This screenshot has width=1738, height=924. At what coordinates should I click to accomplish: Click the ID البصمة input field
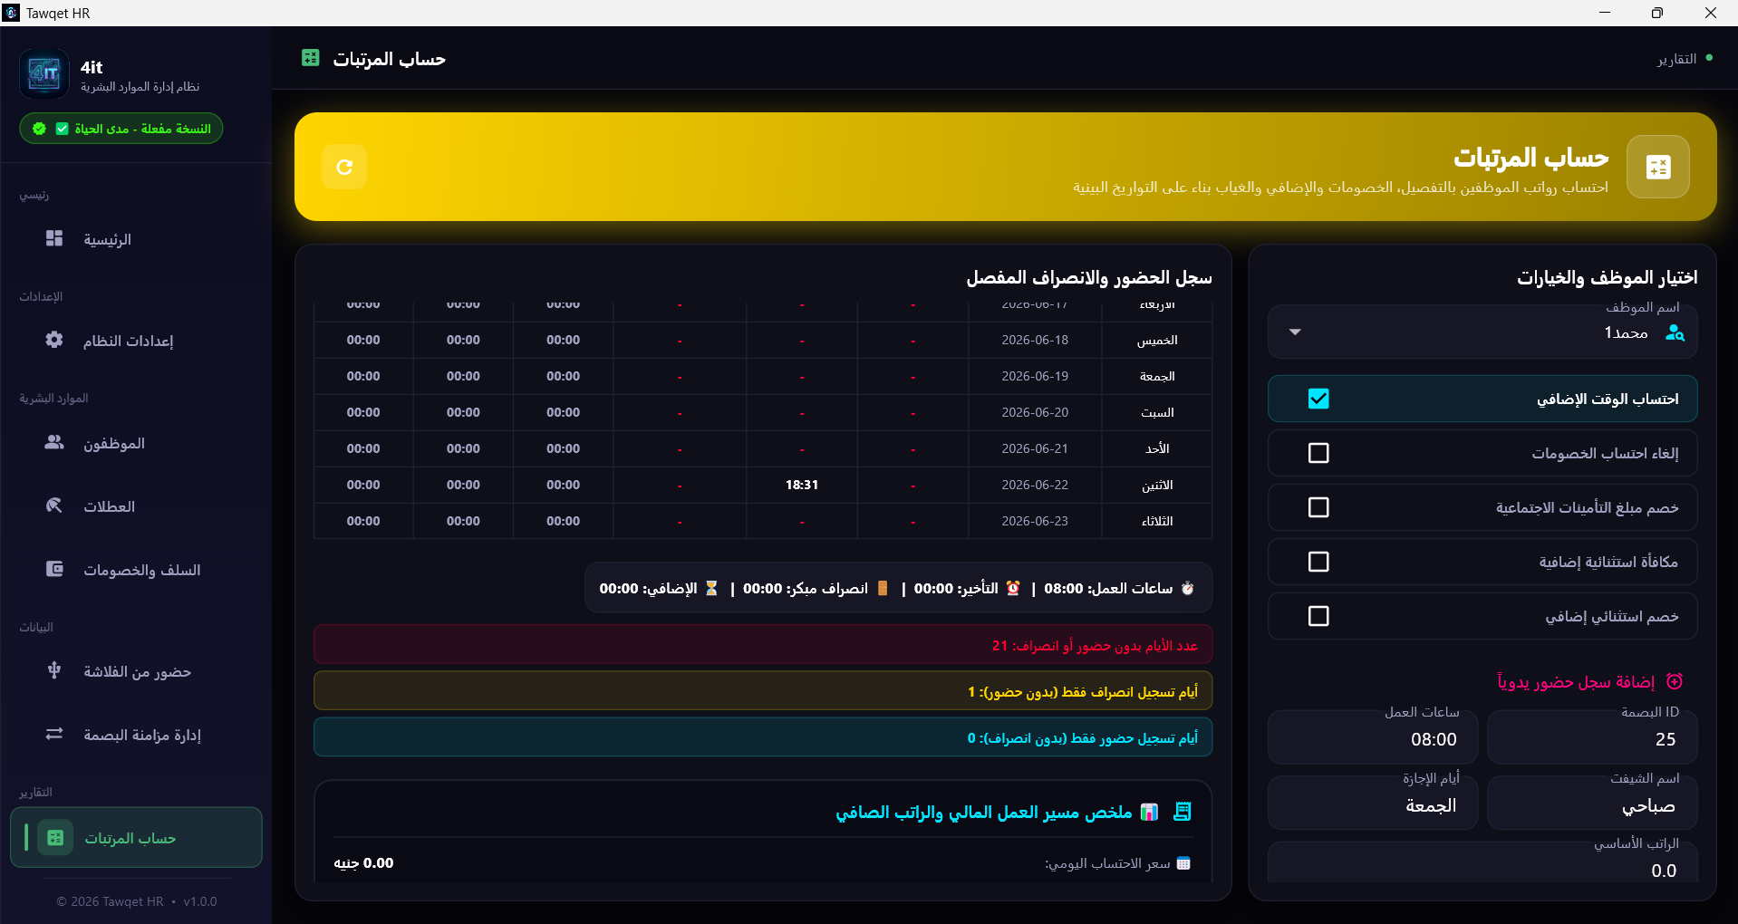click(1592, 738)
